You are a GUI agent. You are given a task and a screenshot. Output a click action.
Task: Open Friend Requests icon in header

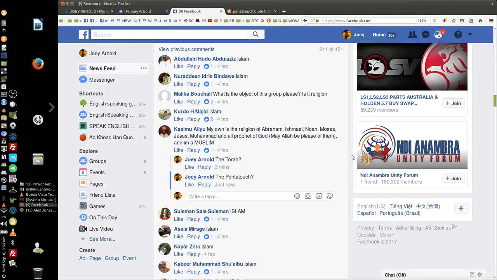click(412, 35)
